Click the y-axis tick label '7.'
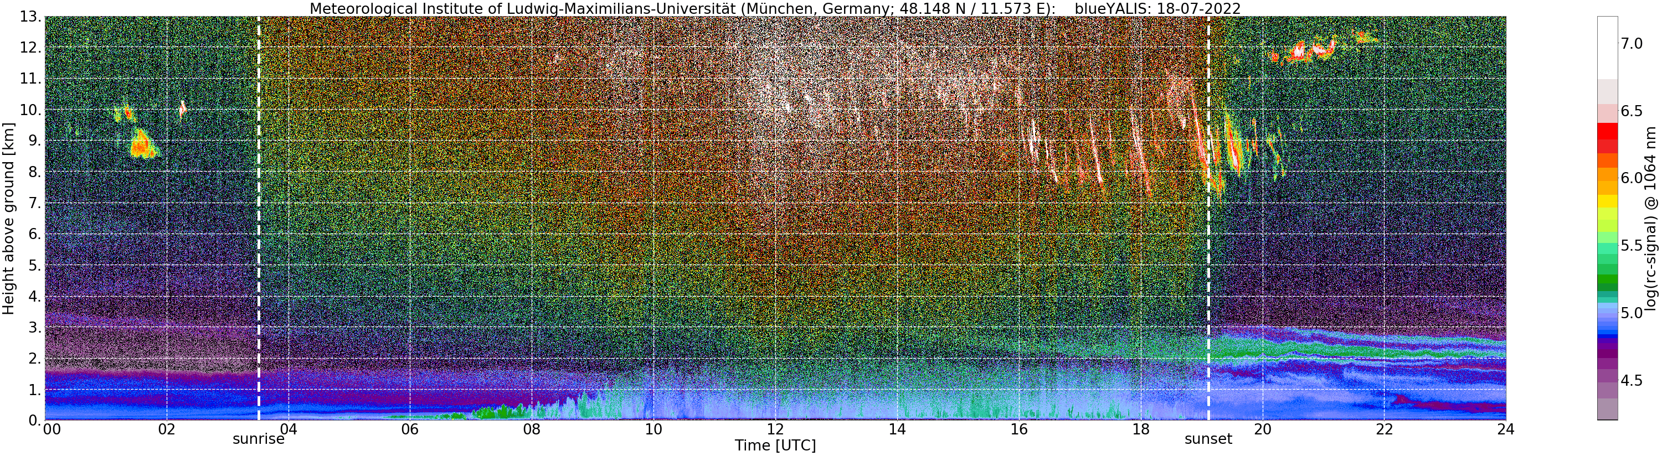Image resolution: width=1662 pixels, height=456 pixels. click(x=35, y=203)
